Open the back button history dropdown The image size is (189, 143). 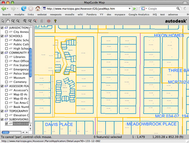(x=8, y=9)
